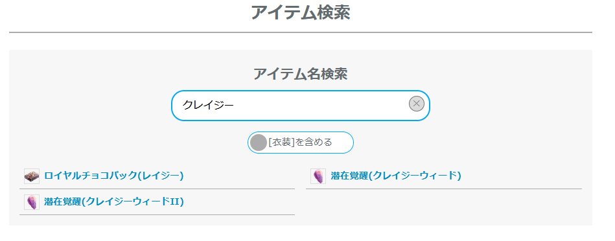Focus the item name search field
Image resolution: width=615 pixels, height=241 pixels.
(x=301, y=106)
